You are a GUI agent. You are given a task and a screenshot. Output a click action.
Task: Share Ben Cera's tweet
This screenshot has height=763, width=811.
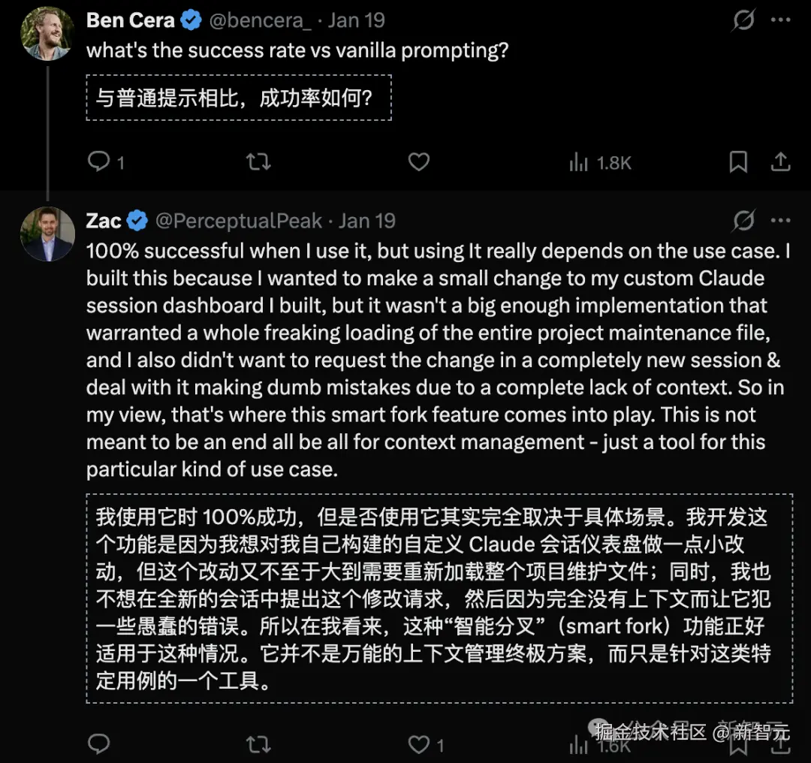(x=780, y=161)
